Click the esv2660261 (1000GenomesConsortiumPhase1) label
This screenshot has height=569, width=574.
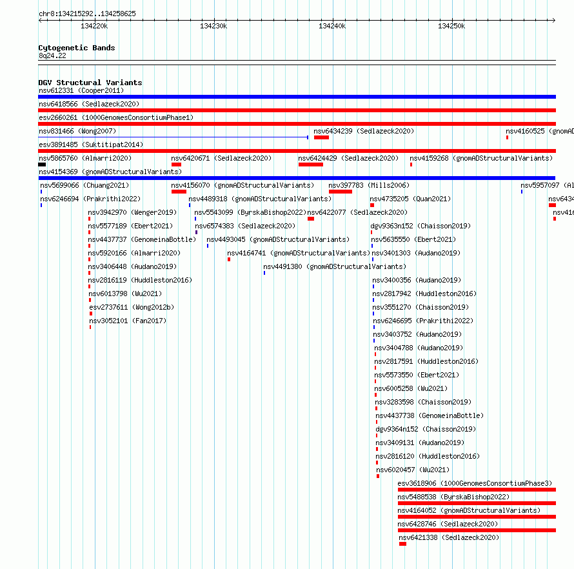click(x=116, y=117)
